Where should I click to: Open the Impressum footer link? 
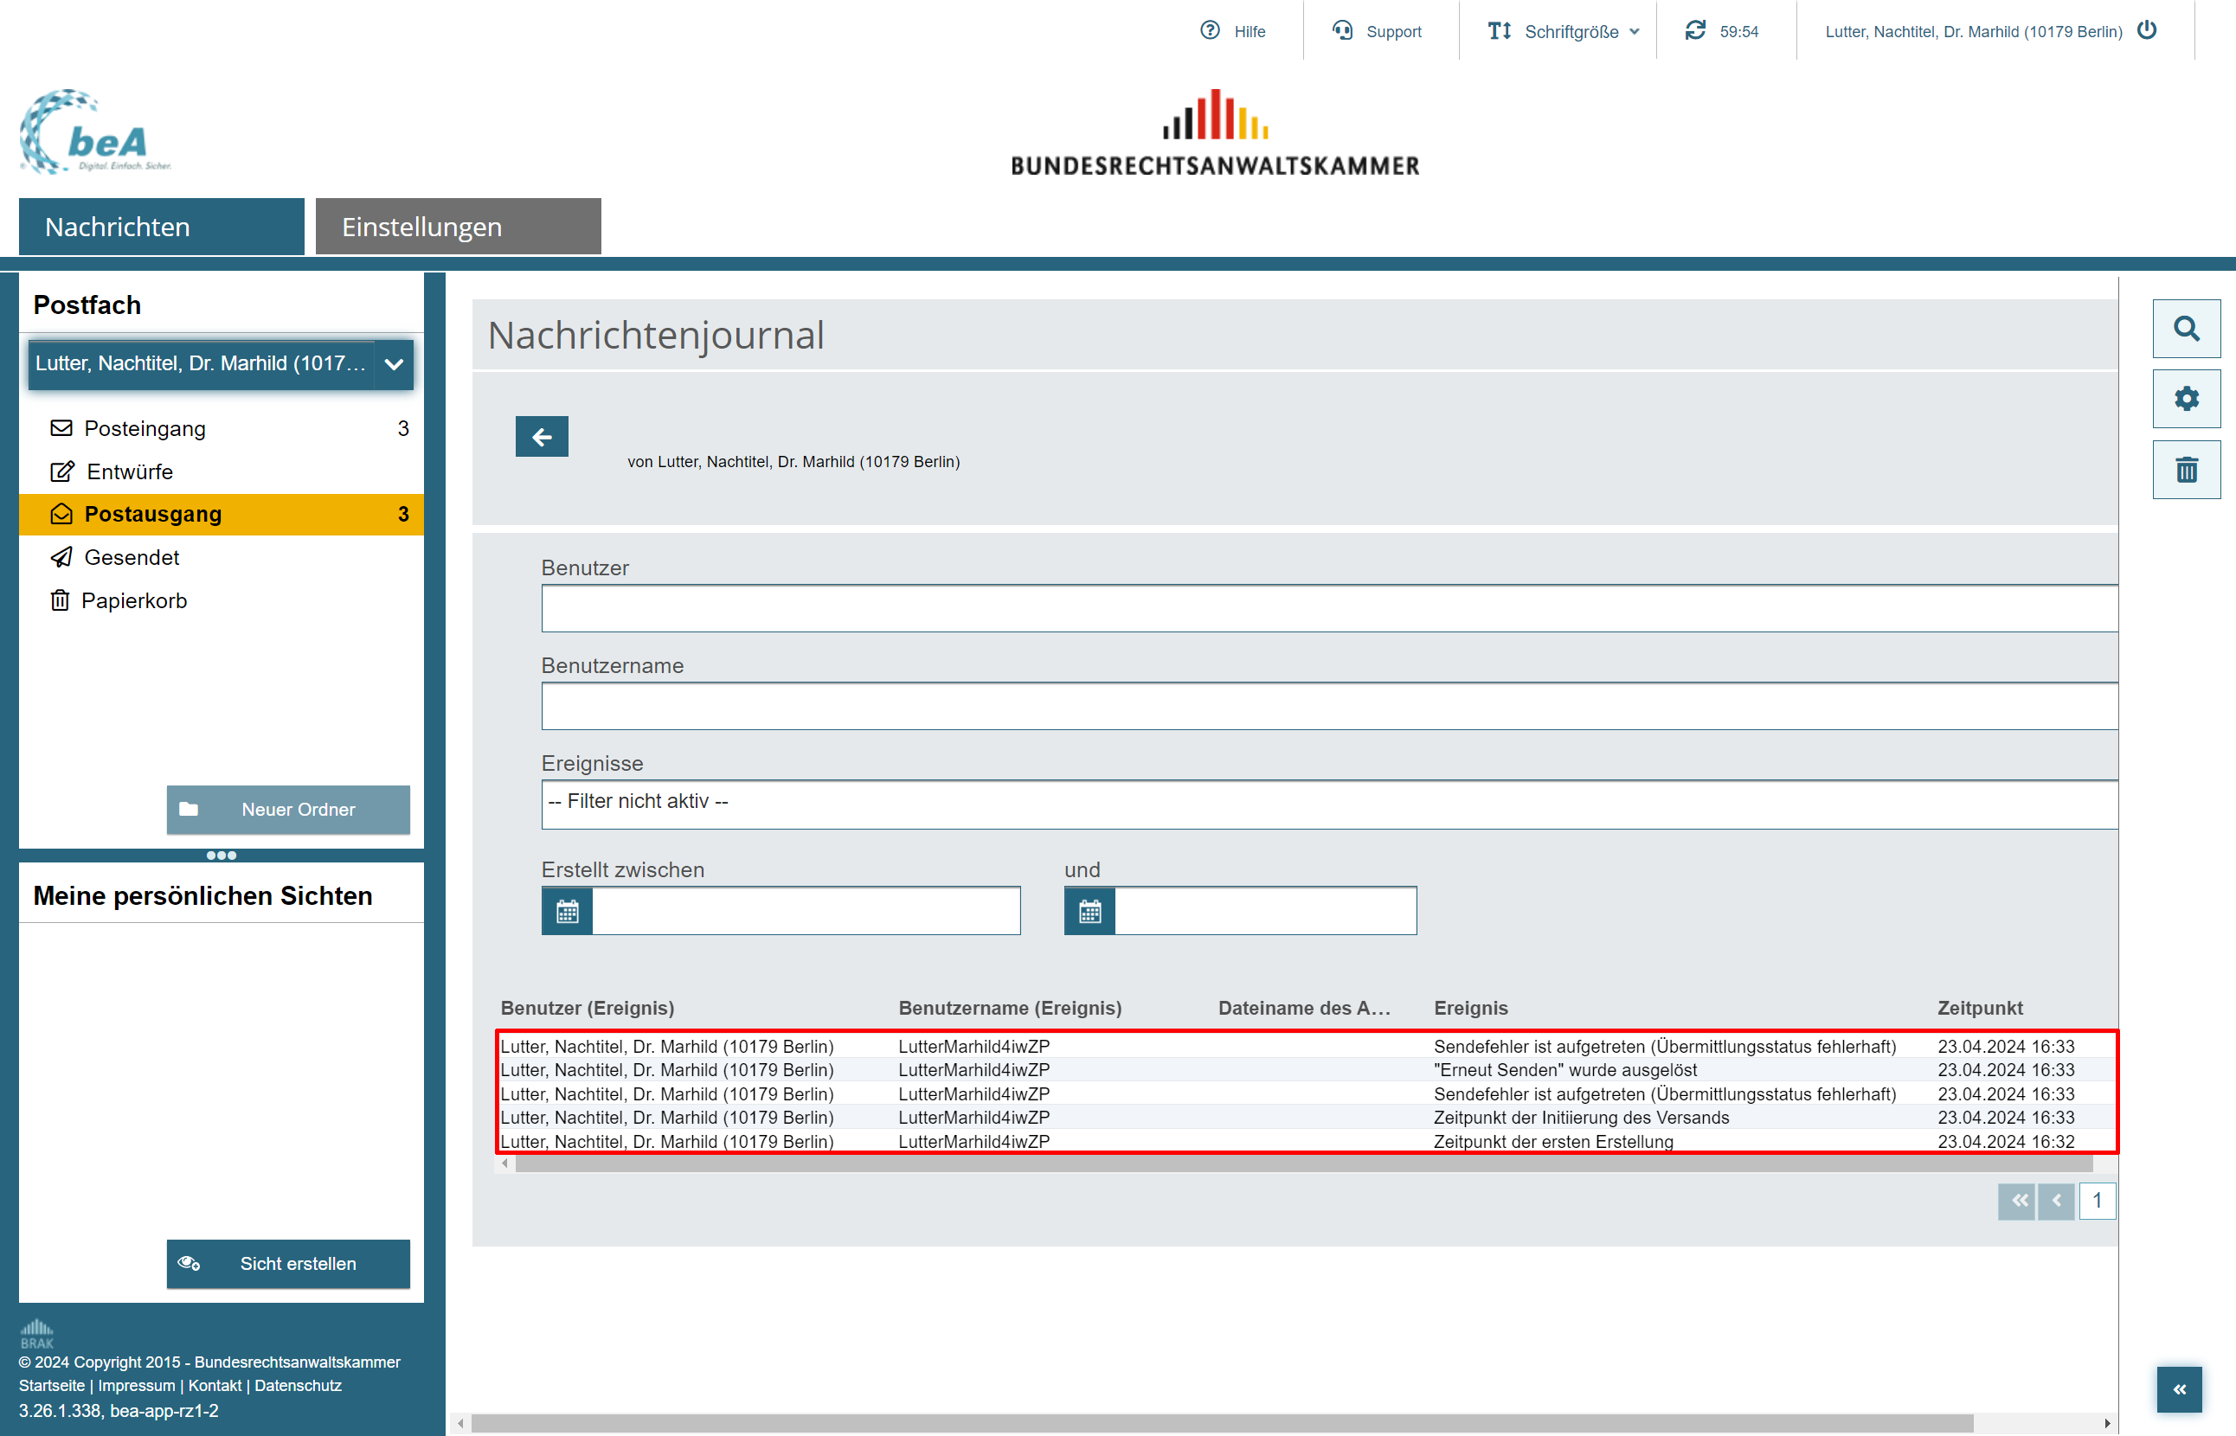tap(136, 1386)
